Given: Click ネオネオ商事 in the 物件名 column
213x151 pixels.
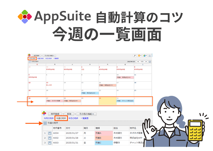Looking at the screenshot, I should pos(136,133).
